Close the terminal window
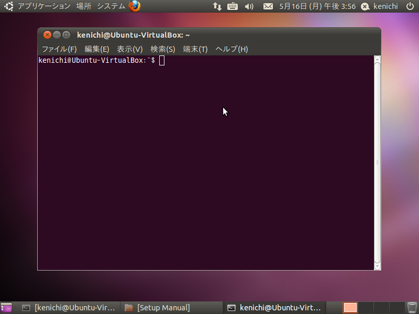 [47, 35]
